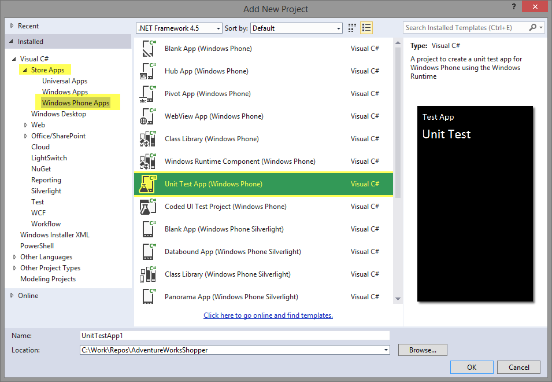
Task: Click the Blank App (Windows Phone) template icon
Action: point(148,49)
